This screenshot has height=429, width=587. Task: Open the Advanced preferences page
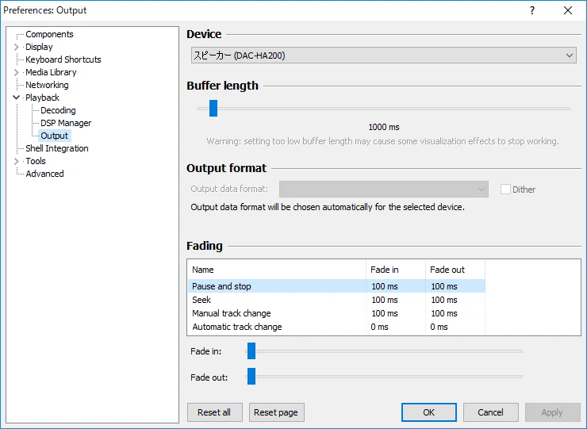(x=44, y=174)
